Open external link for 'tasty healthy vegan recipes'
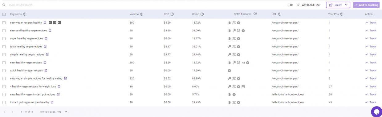The height and width of the screenshot is (117, 382). [45, 46]
